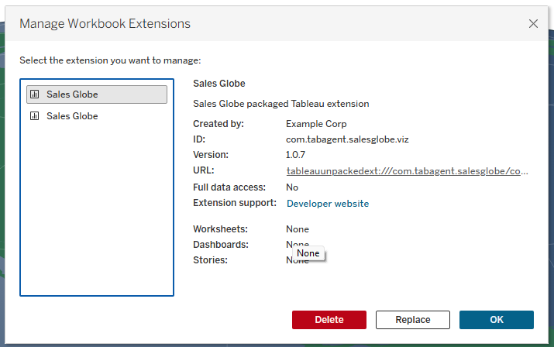
Task: Click the ID value com.tabagent.salesglobe.viz
Action: pos(347,139)
